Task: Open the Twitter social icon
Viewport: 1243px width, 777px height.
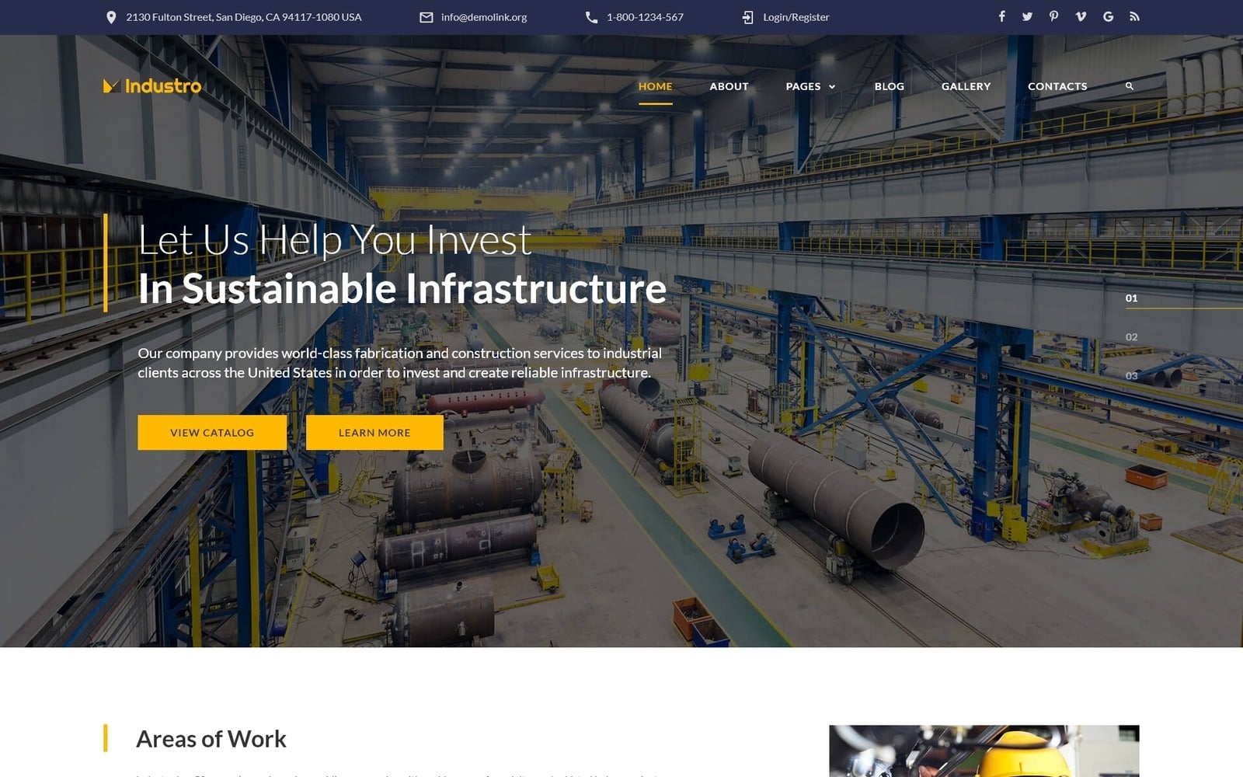Action: pos(1027,16)
